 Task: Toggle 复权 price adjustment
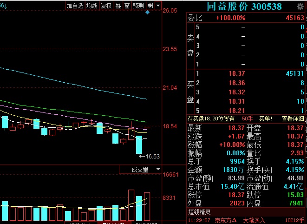[x=106, y=6]
